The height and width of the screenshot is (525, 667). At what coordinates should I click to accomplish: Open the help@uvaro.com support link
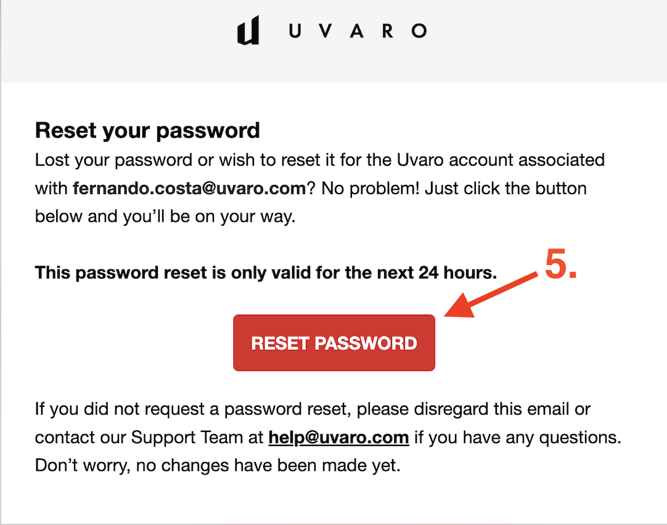click(x=338, y=437)
